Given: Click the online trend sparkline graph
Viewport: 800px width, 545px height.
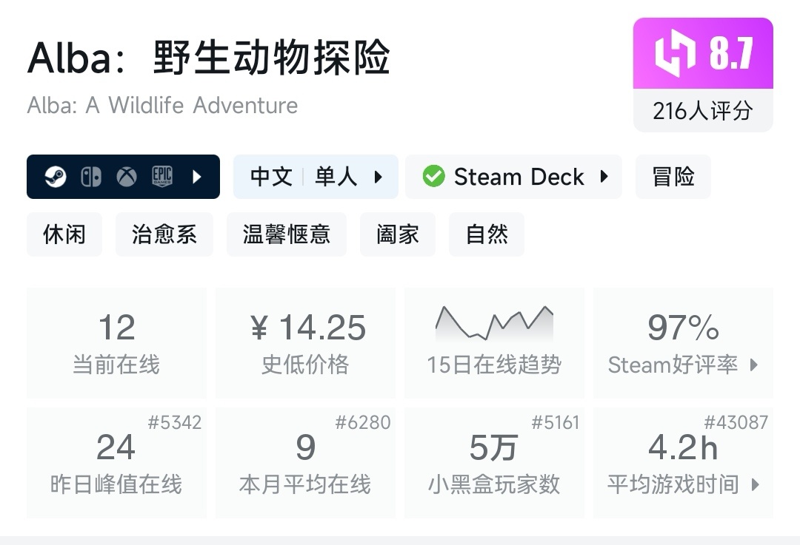Looking at the screenshot, I should coord(494,322).
